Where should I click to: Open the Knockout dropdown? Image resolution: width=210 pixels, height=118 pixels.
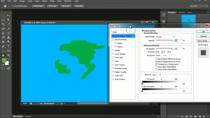pos(161,55)
